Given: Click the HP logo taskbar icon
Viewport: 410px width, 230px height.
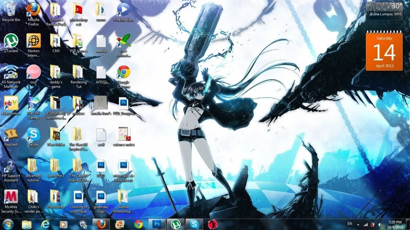Looking at the screenshot, I should tap(83, 224).
